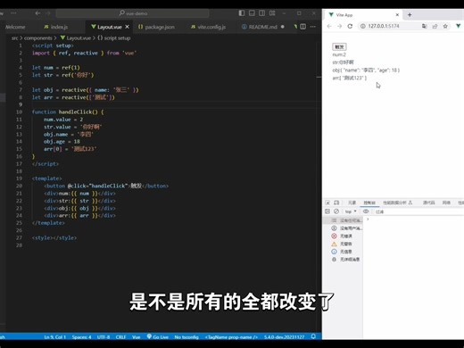Select the 无警告 row in console sidebar
Image resolution: width=464 pixels, height=348 pixels.
[344, 244]
